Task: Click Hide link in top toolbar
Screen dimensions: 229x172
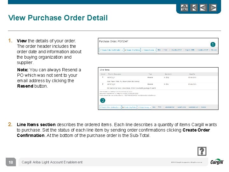Action: pyautogui.click(x=159, y=50)
